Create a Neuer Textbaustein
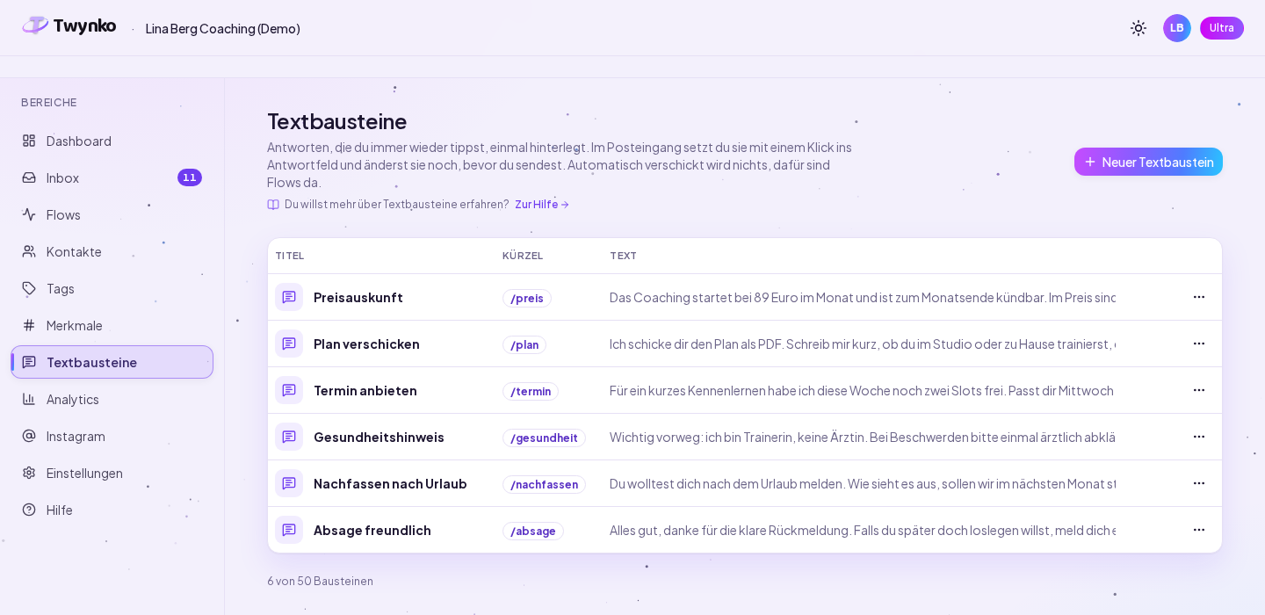1265x615 pixels. coord(1148,162)
